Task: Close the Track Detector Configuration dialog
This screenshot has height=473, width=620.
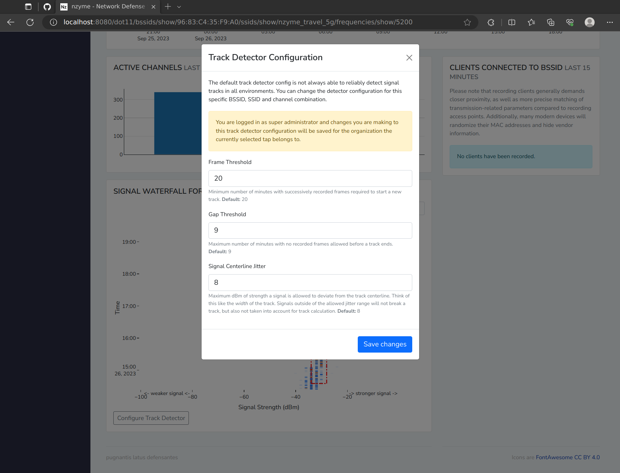Action: 409,58
